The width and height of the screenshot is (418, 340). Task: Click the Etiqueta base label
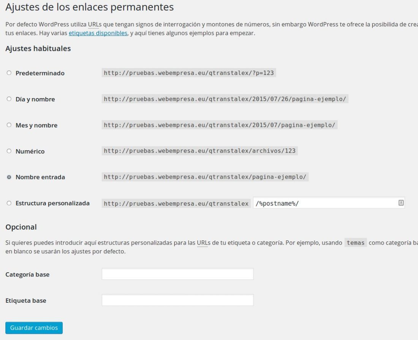tap(26, 300)
